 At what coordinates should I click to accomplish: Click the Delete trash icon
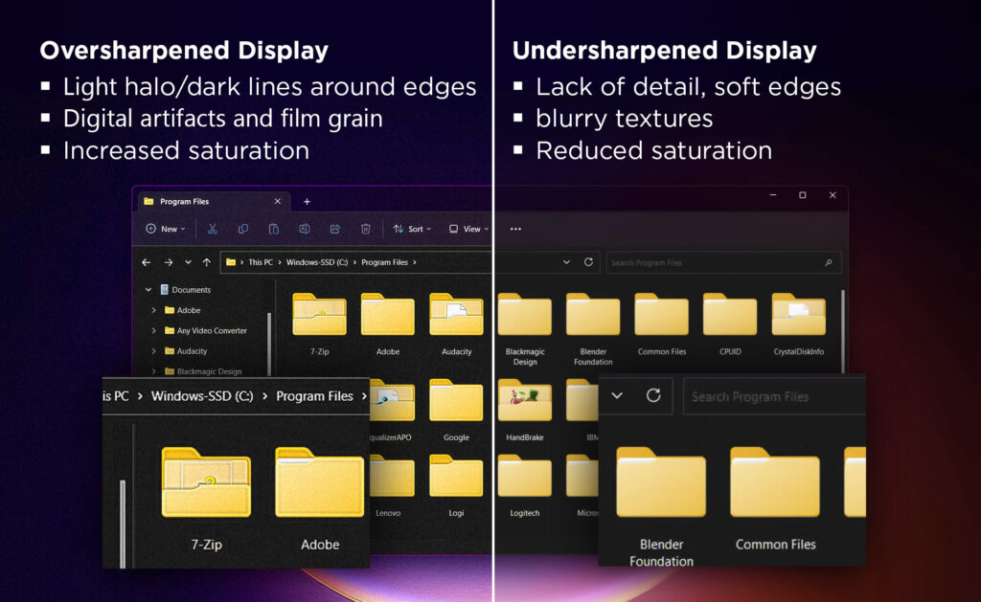pos(365,229)
